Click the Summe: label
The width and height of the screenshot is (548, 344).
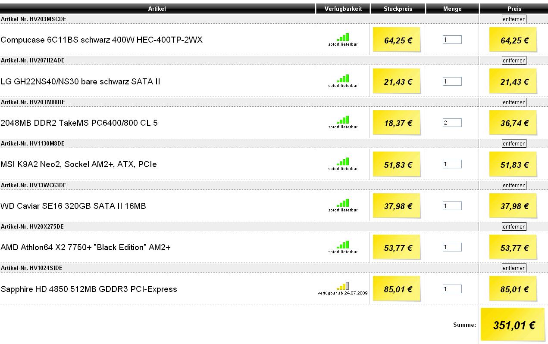pos(464,325)
